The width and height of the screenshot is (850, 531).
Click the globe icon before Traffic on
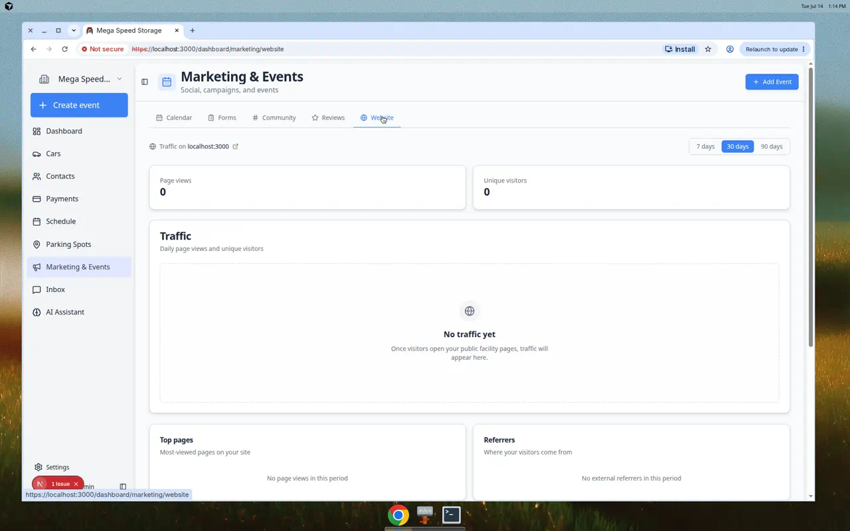[x=153, y=147]
